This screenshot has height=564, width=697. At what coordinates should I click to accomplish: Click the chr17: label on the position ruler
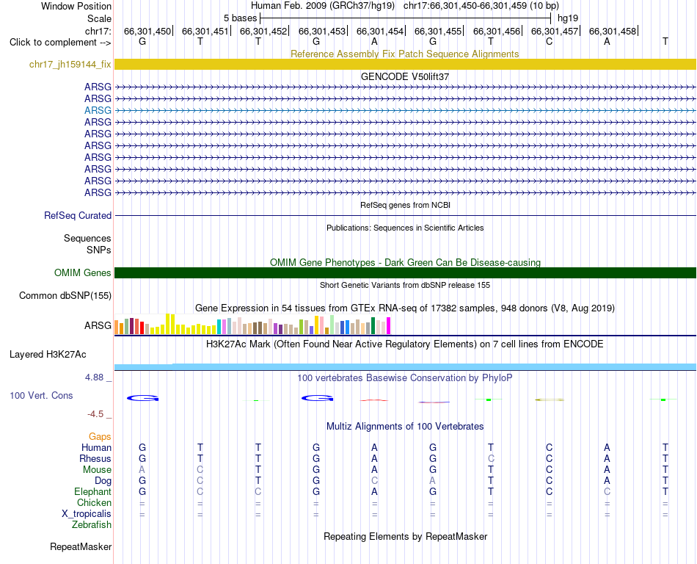[98, 31]
